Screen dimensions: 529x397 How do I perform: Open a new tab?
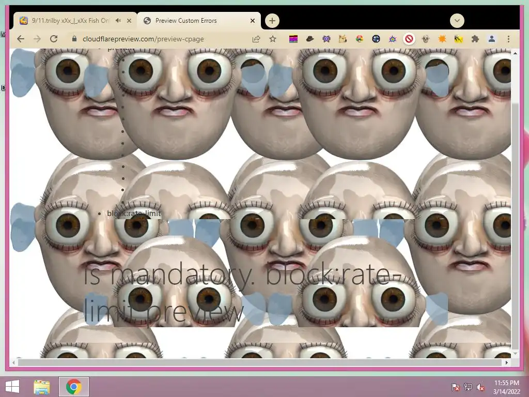(272, 21)
